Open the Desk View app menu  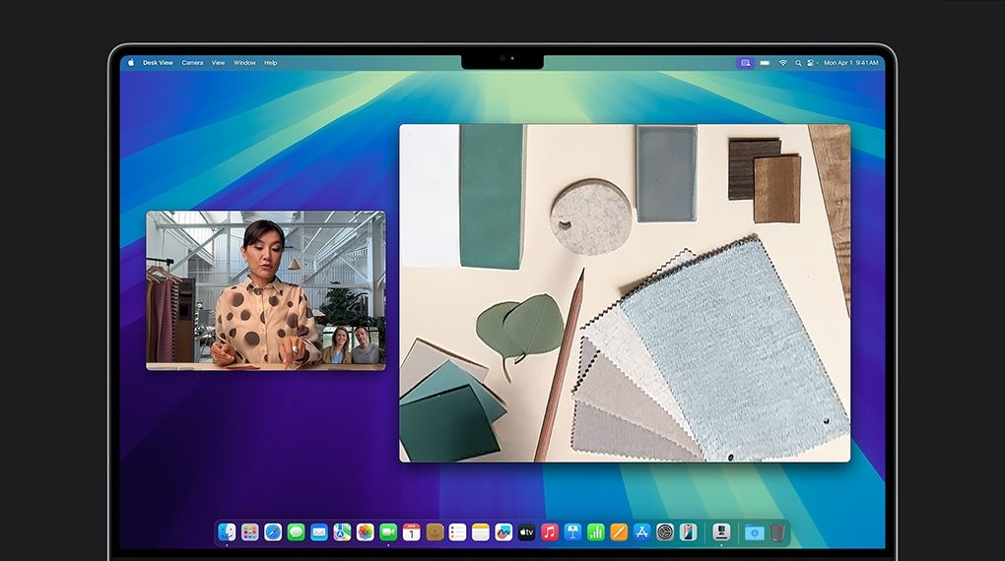click(158, 63)
